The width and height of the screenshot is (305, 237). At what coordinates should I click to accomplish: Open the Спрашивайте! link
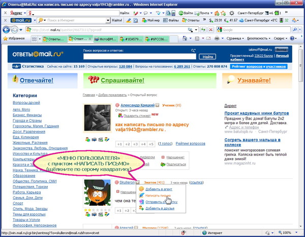point(123,80)
